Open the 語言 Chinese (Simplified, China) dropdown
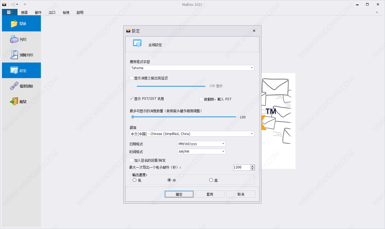This screenshot has width=385, height=229. [x=192, y=134]
